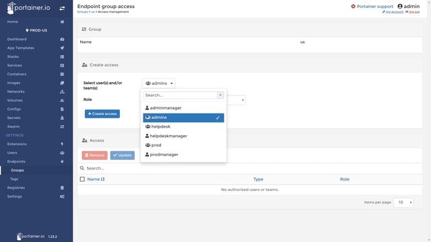This screenshot has height=242, width=431.
Task: Select the prod team option
Action: [183, 145]
